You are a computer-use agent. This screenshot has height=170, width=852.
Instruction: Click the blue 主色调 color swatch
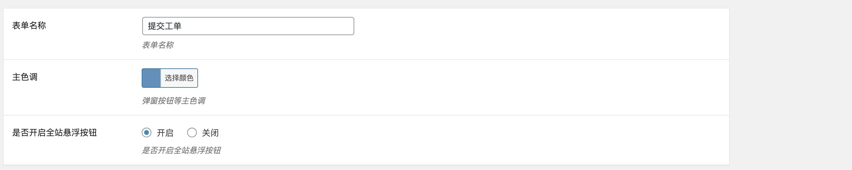151,78
